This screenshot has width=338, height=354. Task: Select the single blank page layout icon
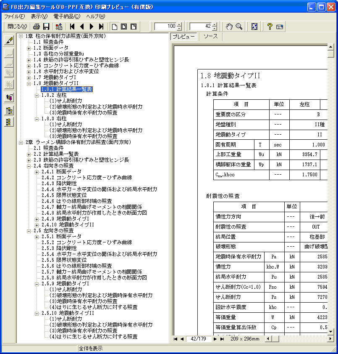[114, 27]
